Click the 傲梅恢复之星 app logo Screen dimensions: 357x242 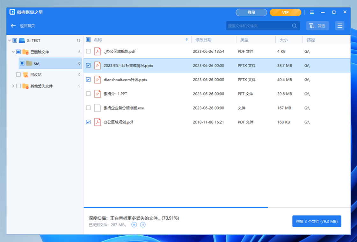(x=12, y=12)
